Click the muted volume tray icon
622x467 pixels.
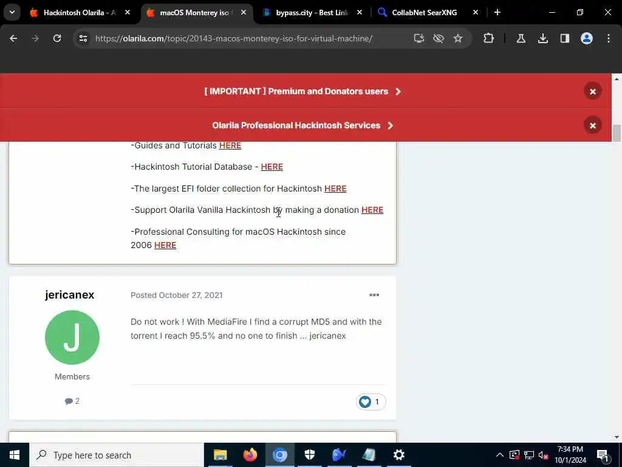pyautogui.click(x=544, y=455)
